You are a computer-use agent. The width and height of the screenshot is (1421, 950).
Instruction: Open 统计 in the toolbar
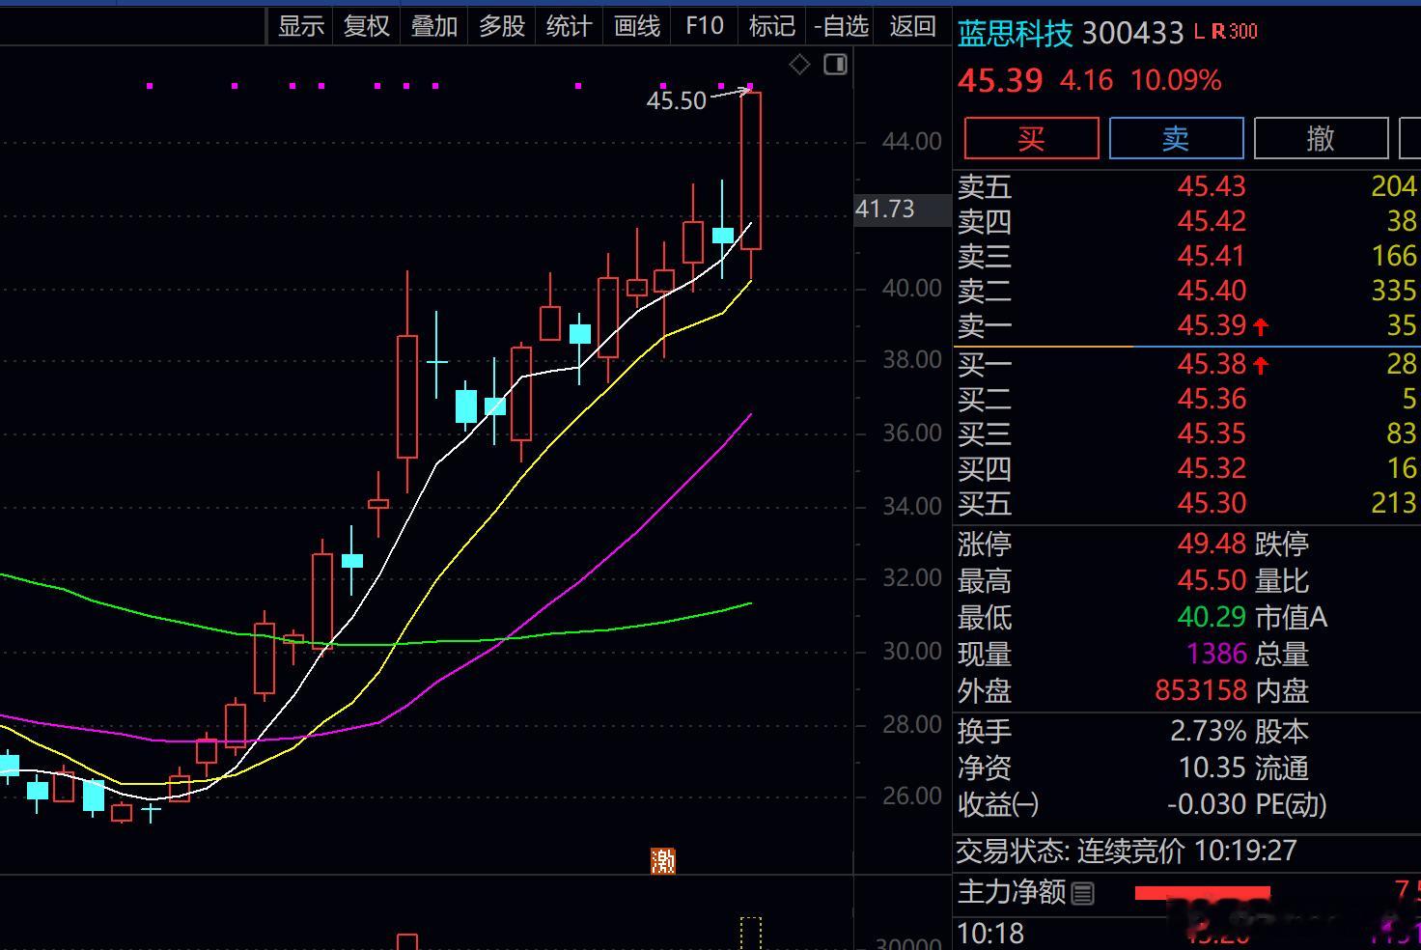(570, 26)
